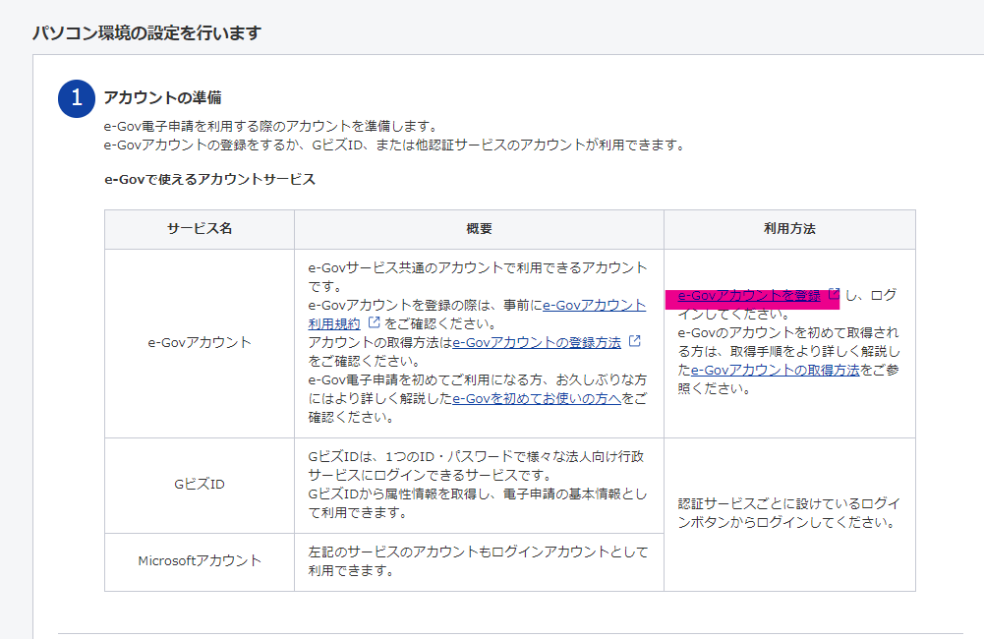This screenshot has width=984, height=639.
Task: Click the パソコン環境の設定を行います page heading
Action: coord(146,32)
